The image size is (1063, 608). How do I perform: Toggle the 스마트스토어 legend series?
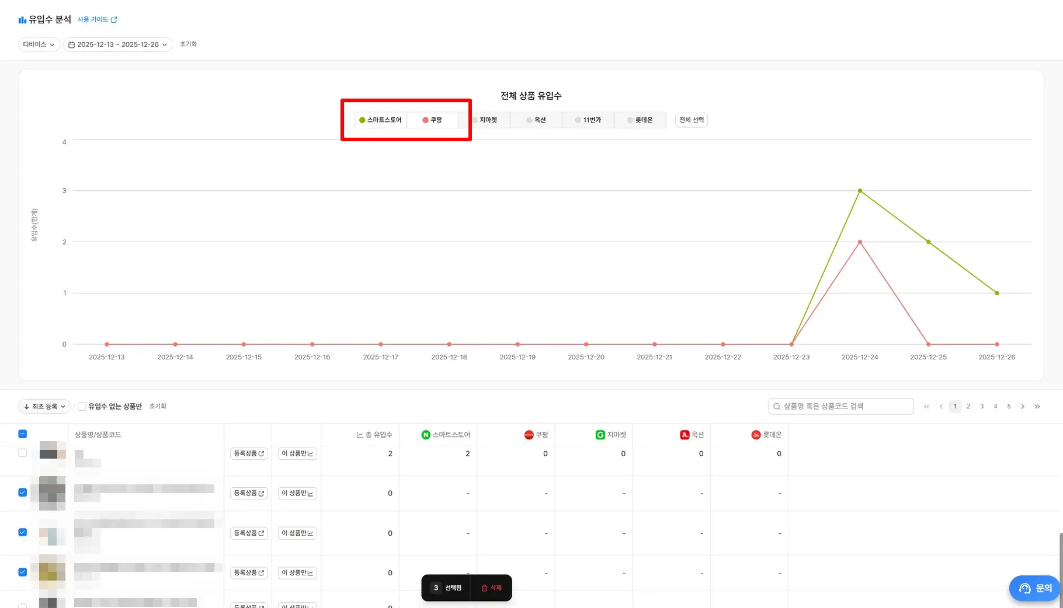coord(380,120)
